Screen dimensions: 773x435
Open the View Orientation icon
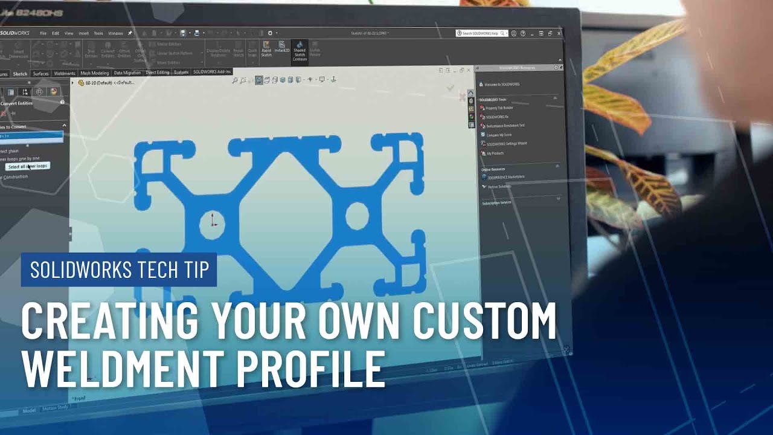click(266, 80)
